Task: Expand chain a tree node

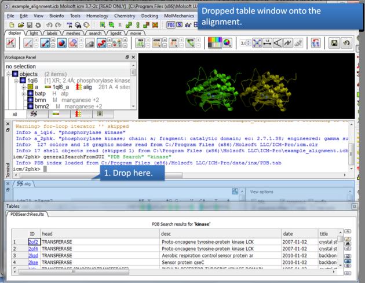Action: pyautogui.click(x=23, y=87)
